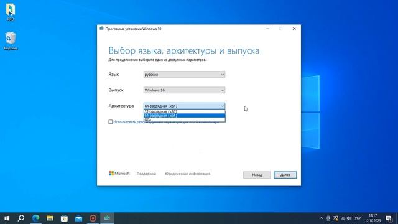Select the top desktop shortcut icon

(x=11, y=12)
